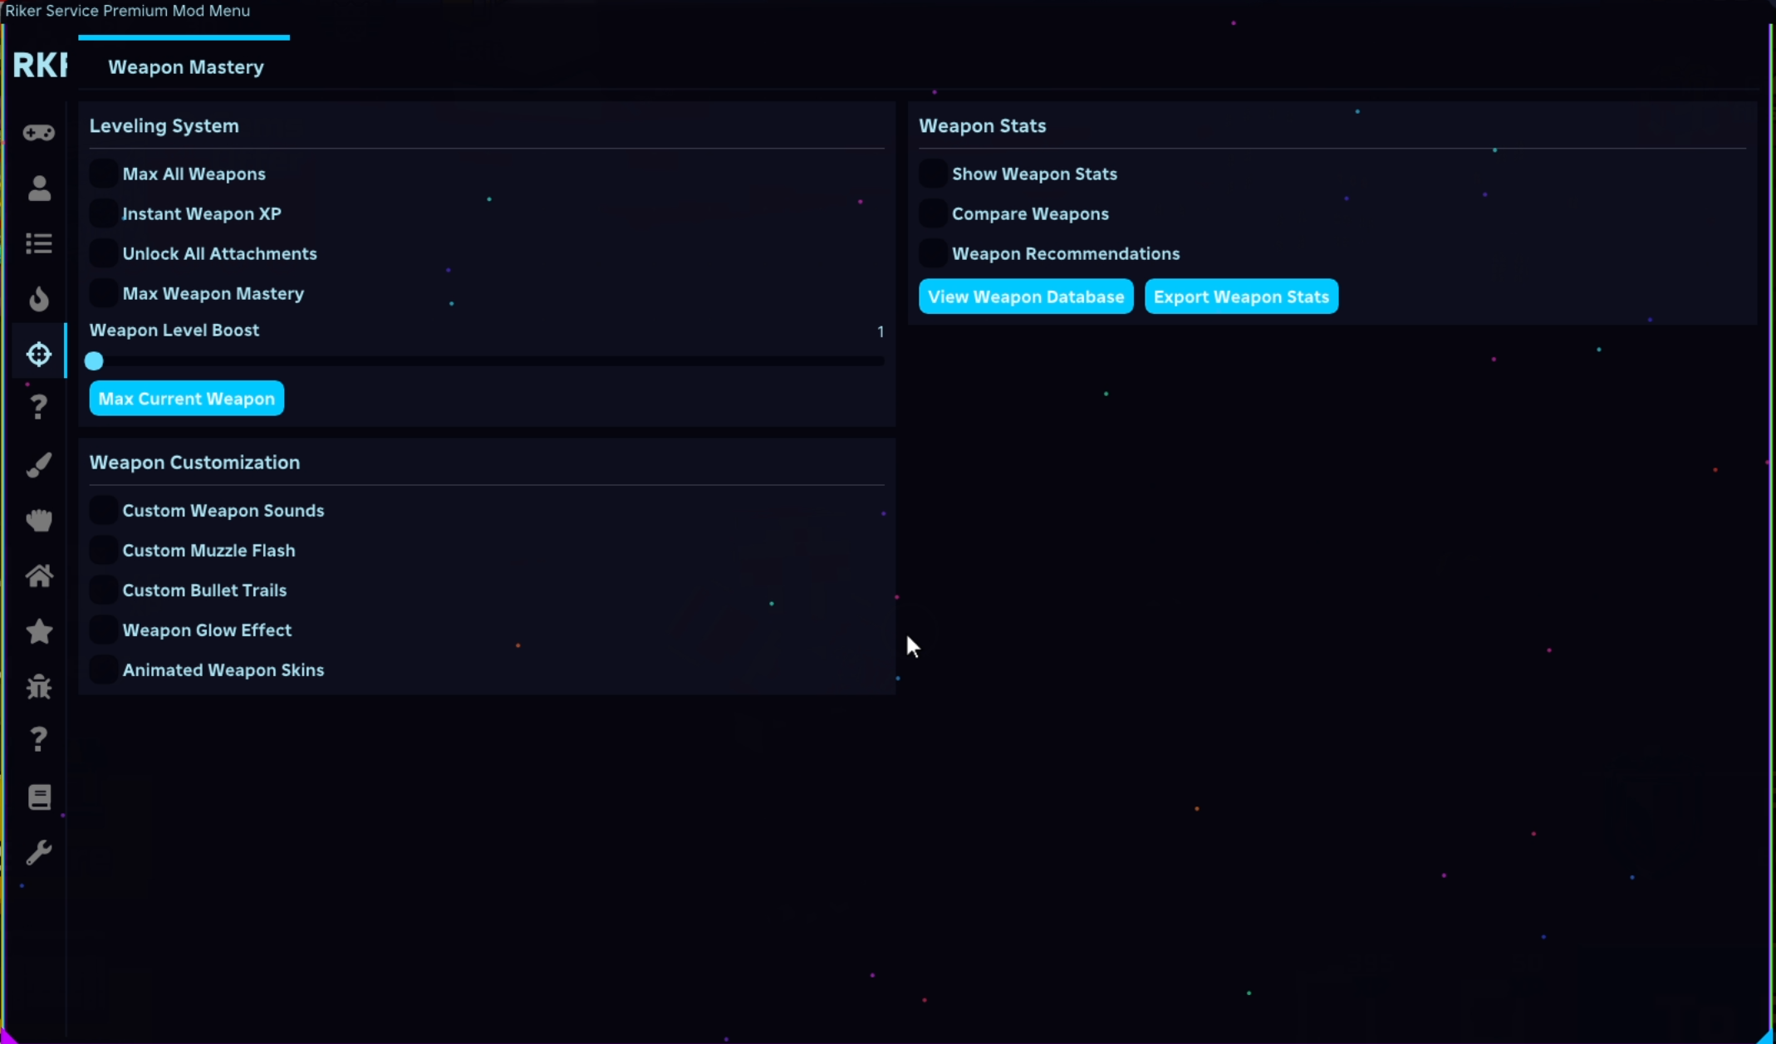The width and height of the screenshot is (1776, 1044).
Task: Toggle Unlock All Attachments checkbox
Action: [104, 253]
